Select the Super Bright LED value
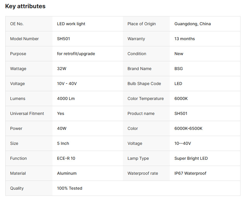The height and width of the screenshot is (197, 244). 191,158
